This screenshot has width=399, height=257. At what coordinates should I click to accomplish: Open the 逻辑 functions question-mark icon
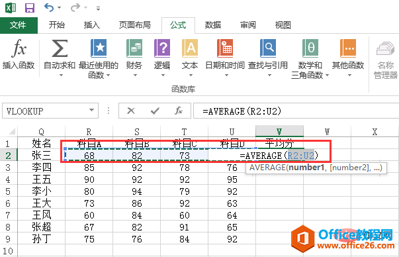(162, 48)
